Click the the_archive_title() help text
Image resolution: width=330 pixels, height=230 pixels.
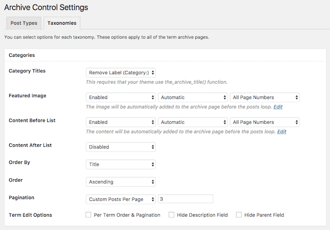pos(157,82)
